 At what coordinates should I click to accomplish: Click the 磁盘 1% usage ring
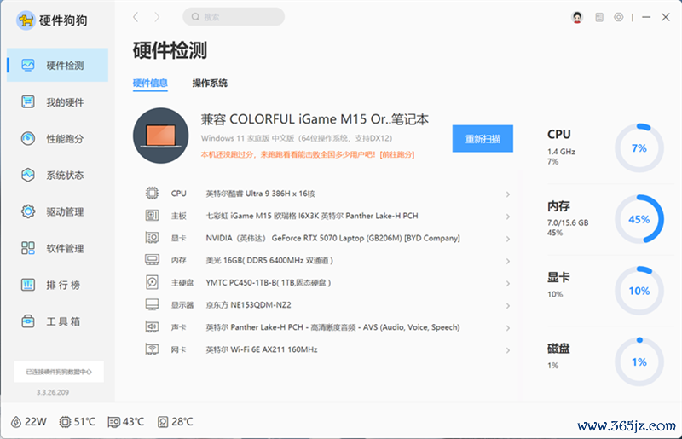(639, 361)
